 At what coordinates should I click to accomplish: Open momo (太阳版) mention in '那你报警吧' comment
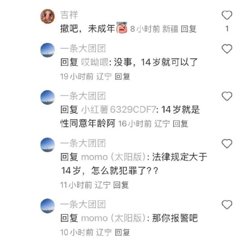113,218
